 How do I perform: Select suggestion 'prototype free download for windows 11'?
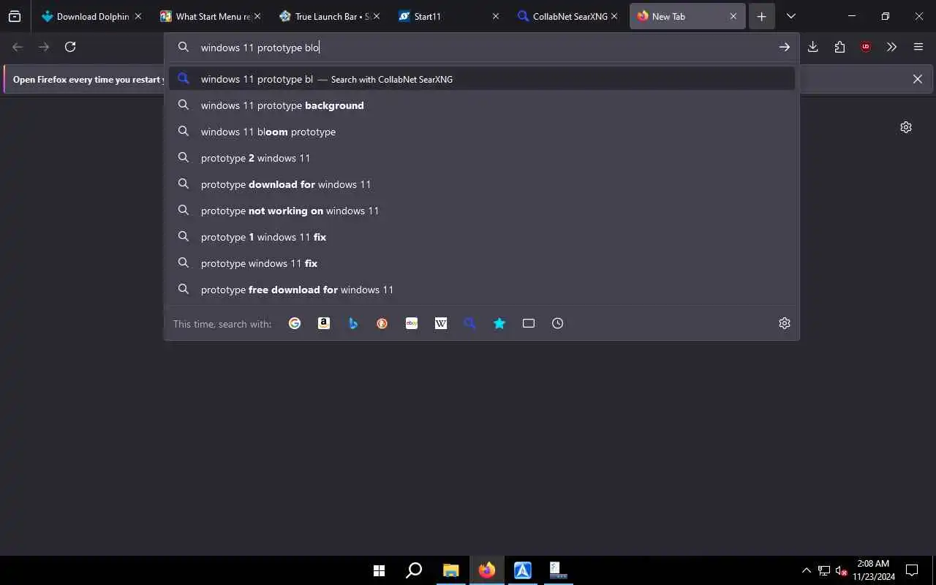[482, 290]
